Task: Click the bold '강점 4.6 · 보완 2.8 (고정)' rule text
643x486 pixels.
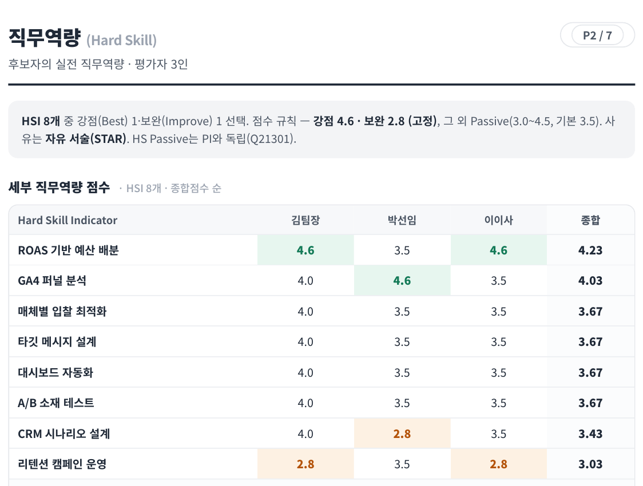Action: [375, 121]
